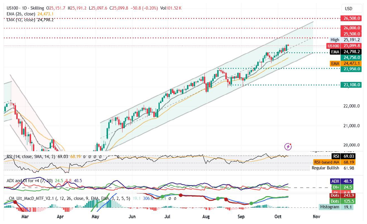Image resolution: width=367 pixels, height=224 pixels.
Task: Select the 23,950.0 green price label
Action: 351,69
